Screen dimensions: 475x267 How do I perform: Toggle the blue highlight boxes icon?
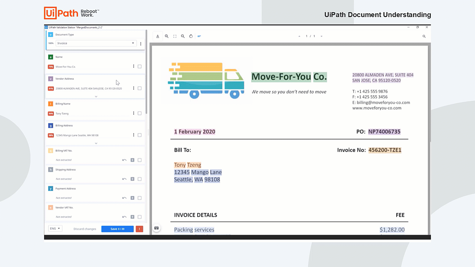click(199, 36)
